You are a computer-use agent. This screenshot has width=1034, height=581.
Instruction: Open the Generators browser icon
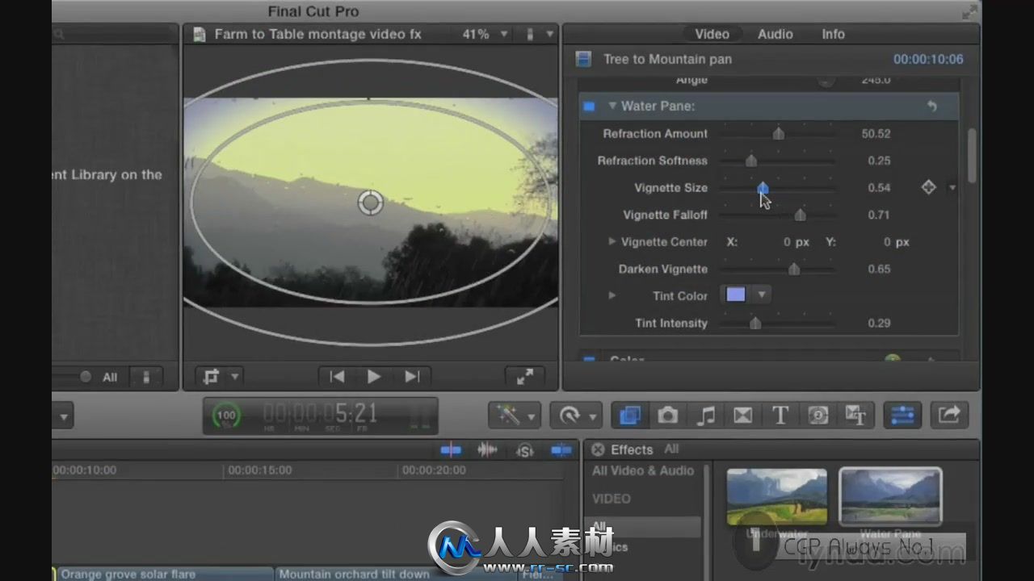click(x=818, y=415)
